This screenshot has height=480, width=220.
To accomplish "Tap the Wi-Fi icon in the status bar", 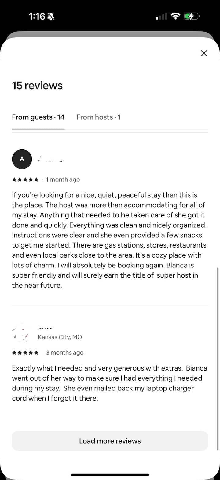I will (175, 16).
